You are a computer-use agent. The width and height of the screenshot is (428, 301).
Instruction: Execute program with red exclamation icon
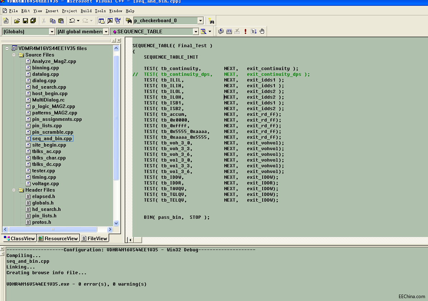(245, 31)
